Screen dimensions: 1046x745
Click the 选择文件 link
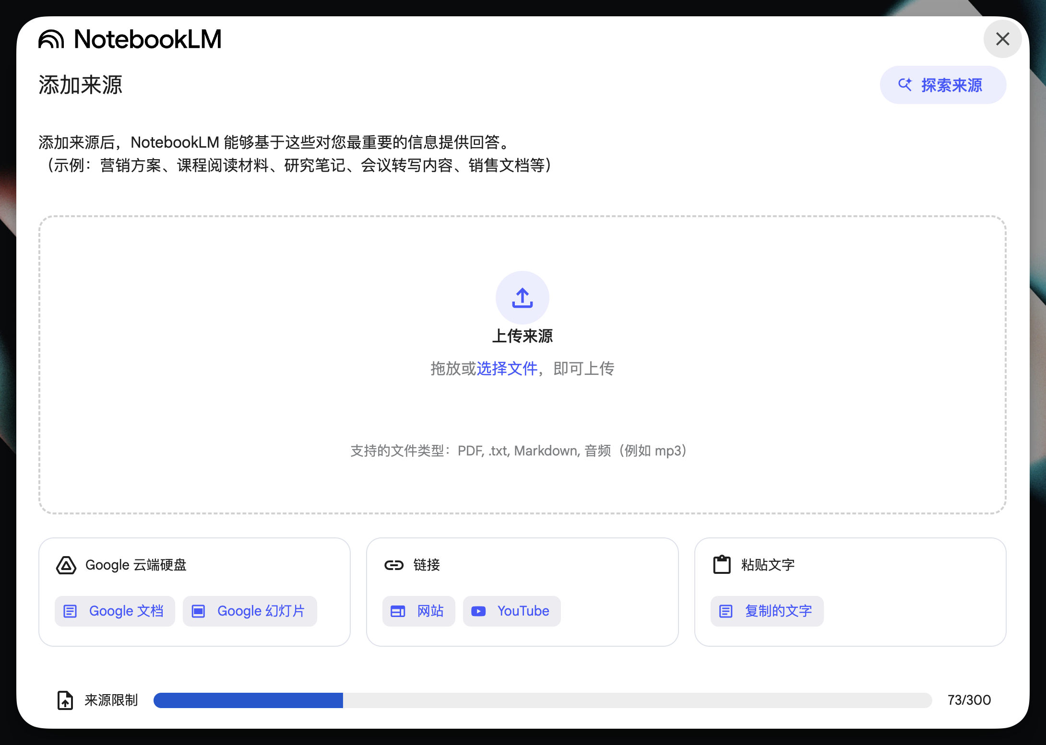(x=507, y=369)
